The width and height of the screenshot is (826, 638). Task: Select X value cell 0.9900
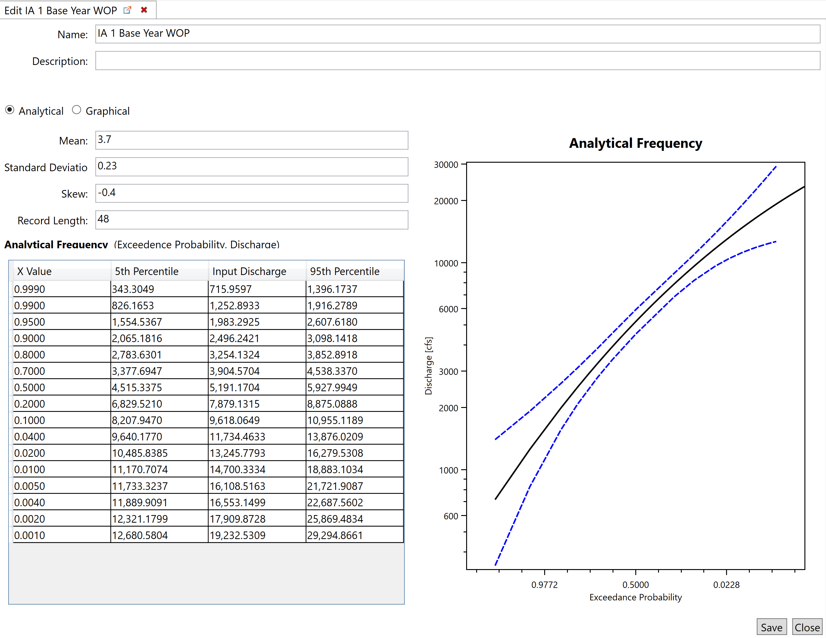62,305
